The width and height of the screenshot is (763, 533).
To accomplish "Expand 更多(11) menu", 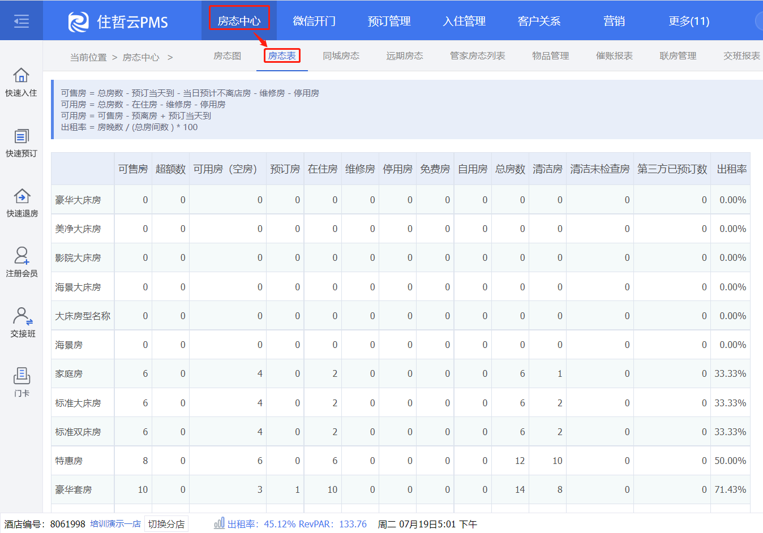I will coord(689,21).
